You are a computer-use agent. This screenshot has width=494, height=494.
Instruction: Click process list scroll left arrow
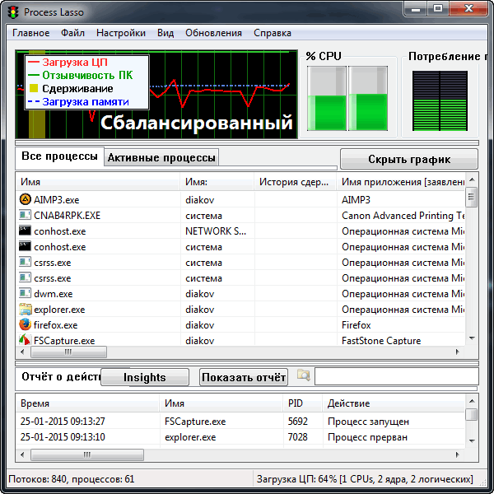[x=22, y=352]
